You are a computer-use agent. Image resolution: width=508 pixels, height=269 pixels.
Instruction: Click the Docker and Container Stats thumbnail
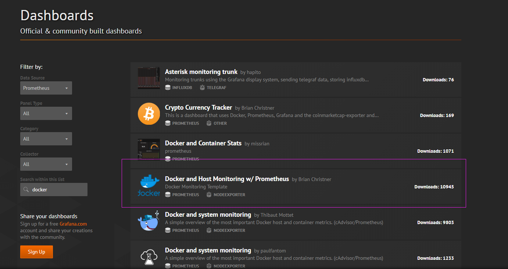(x=149, y=149)
